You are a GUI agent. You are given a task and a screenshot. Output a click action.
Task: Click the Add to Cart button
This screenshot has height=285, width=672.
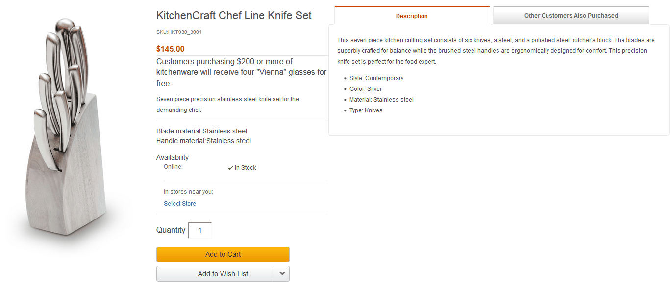[223, 254]
